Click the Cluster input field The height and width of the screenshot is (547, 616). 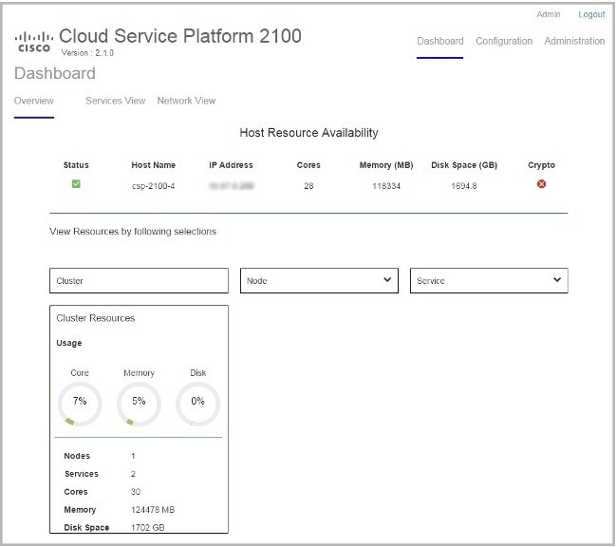pos(139,281)
